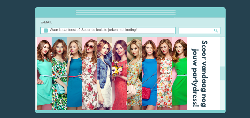
Task: Select the E-MAIL label
Action: [x=46, y=22]
